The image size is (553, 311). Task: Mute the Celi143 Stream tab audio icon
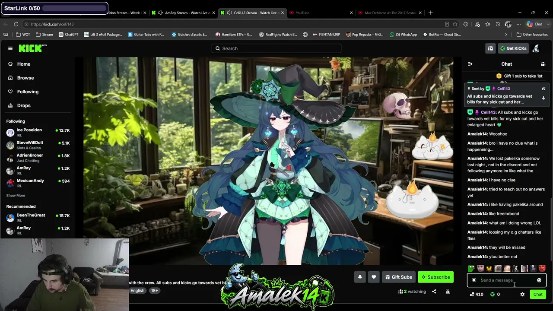(x=229, y=13)
